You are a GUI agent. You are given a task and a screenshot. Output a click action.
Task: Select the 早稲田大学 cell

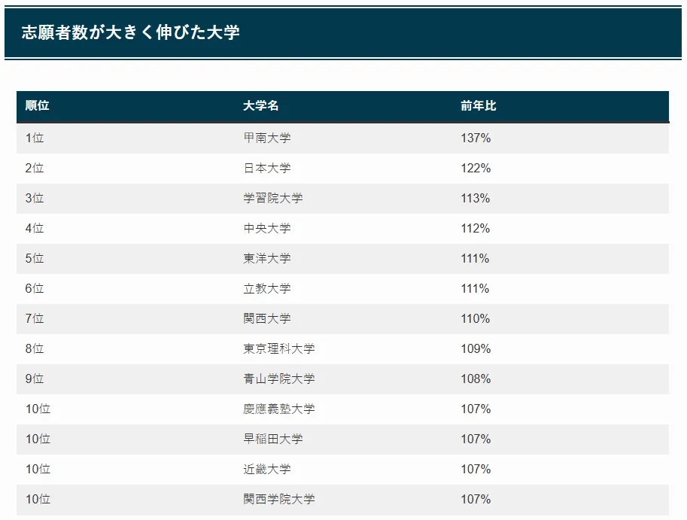(273, 439)
